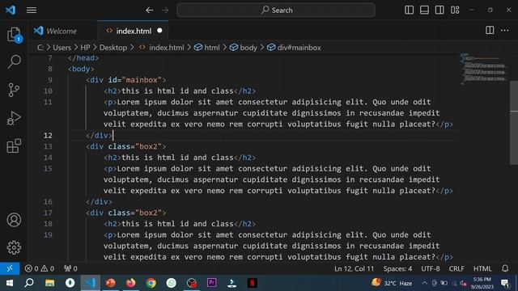518x291 pixels.
Task: Change language mode via HTML status item
Action: tap(482, 268)
